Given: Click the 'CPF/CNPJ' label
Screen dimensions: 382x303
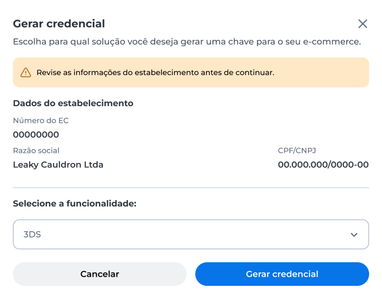Looking at the screenshot, I should [297, 151].
